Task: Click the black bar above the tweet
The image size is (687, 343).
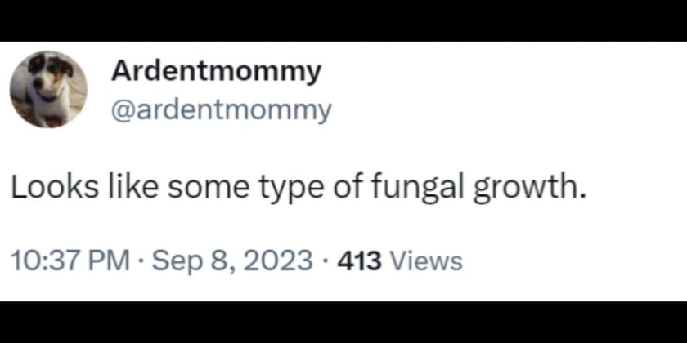Action: pyautogui.click(x=343, y=20)
